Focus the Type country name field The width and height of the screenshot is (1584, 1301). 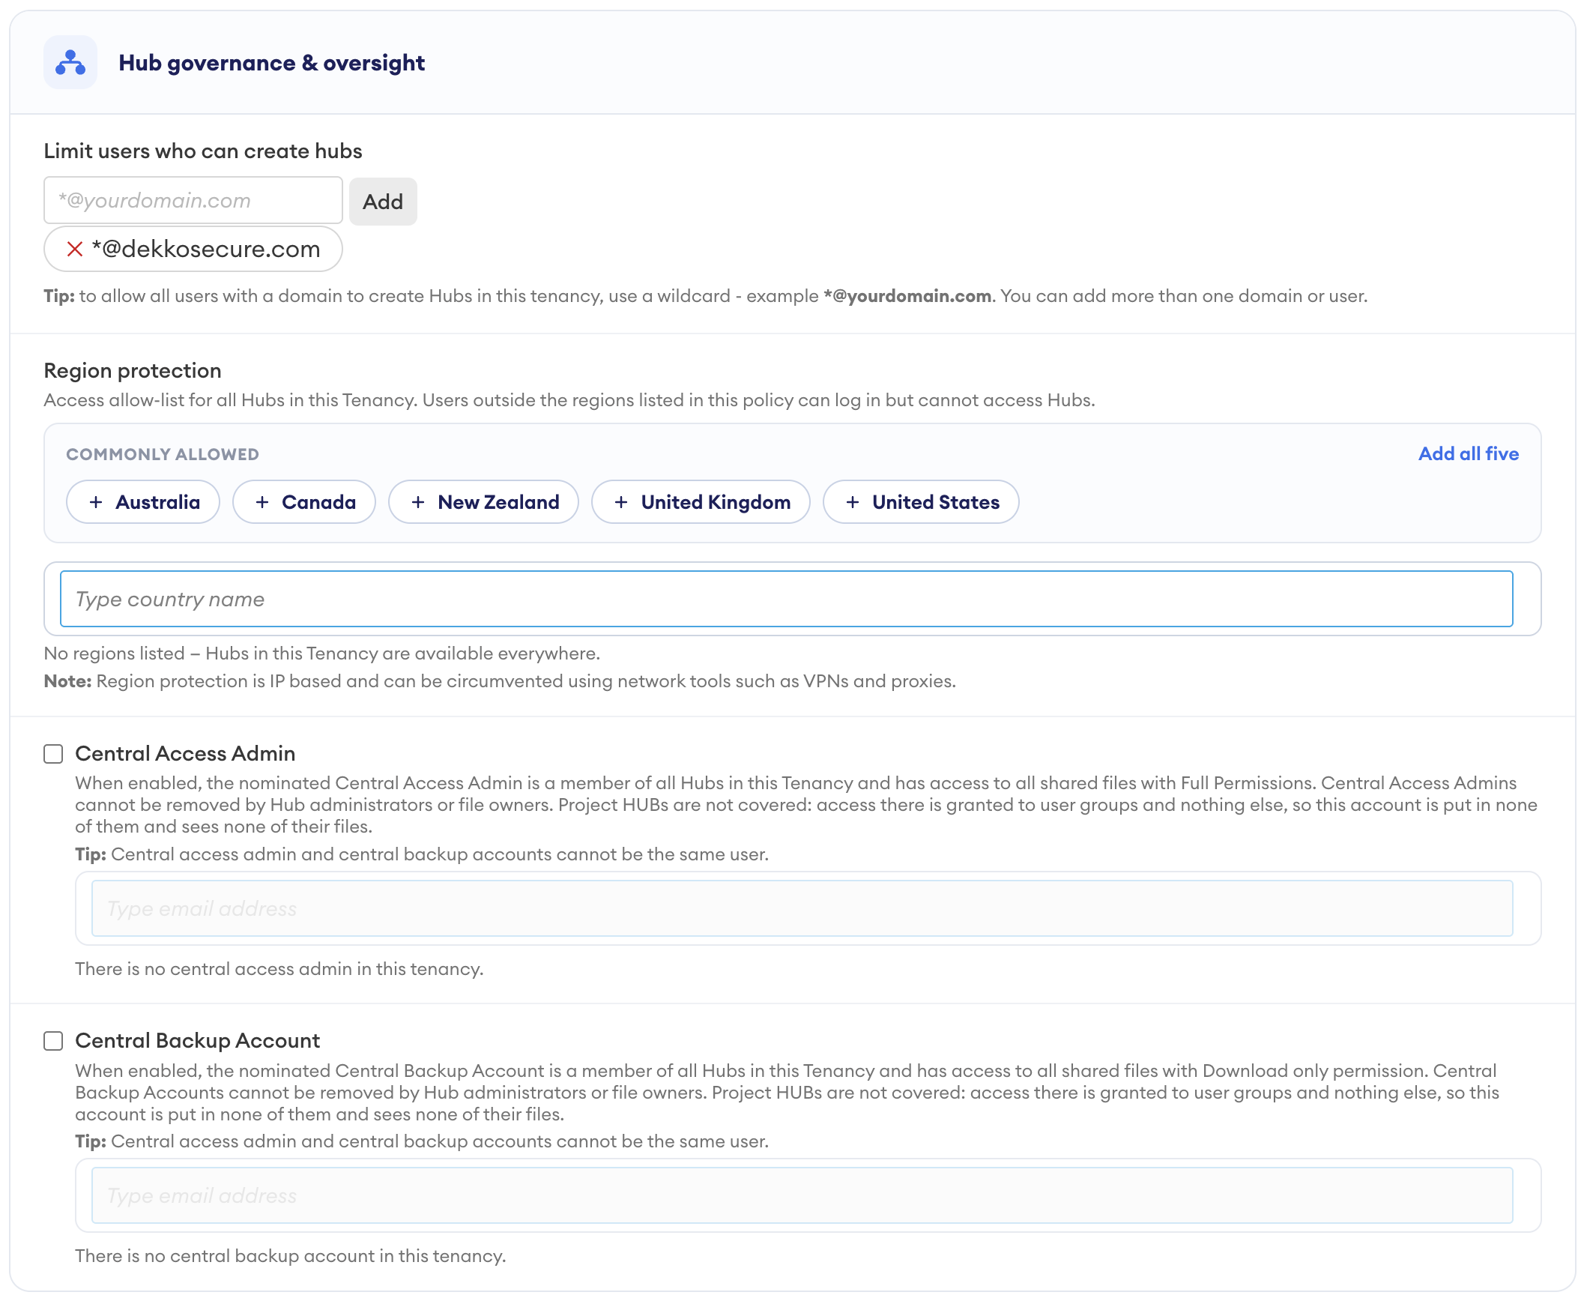coord(787,600)
